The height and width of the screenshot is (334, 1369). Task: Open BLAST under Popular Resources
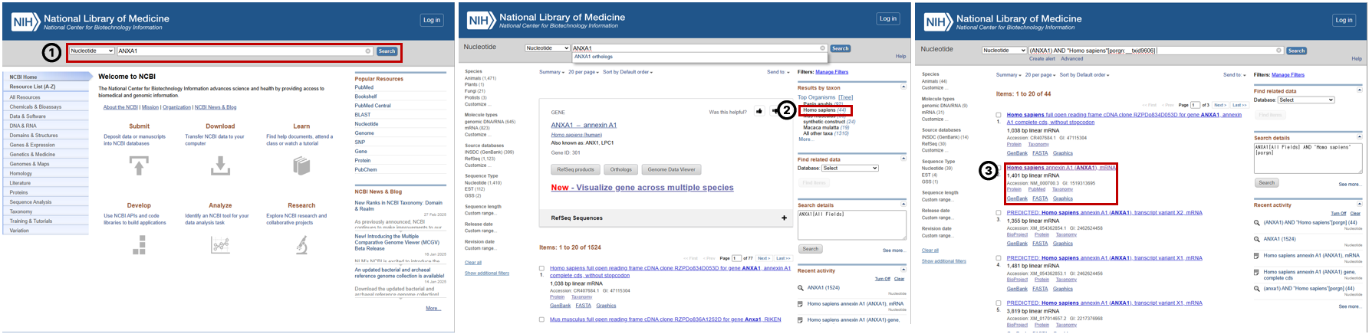point(363,115)
